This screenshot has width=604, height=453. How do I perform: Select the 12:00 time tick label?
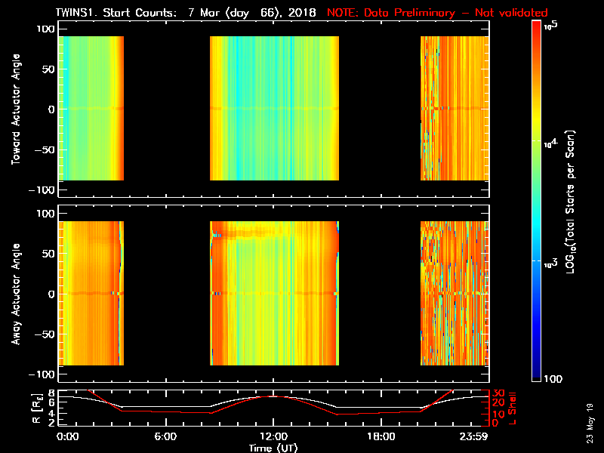pos(273,436)
